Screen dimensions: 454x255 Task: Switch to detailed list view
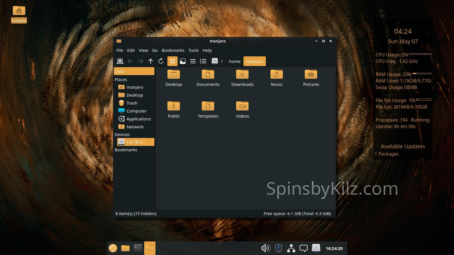pos(203,61)
